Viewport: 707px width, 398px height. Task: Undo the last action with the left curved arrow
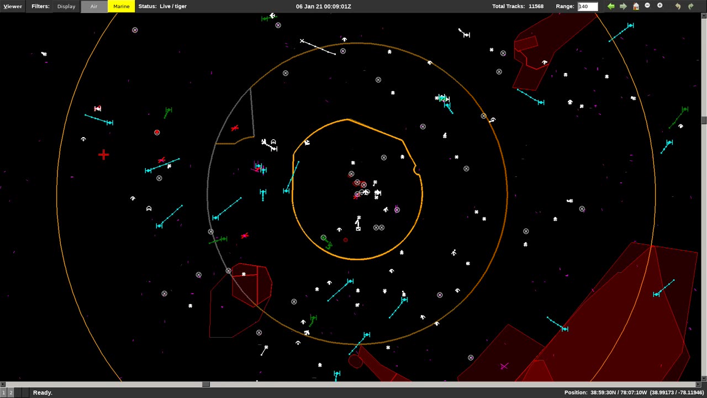coord(678,6)
